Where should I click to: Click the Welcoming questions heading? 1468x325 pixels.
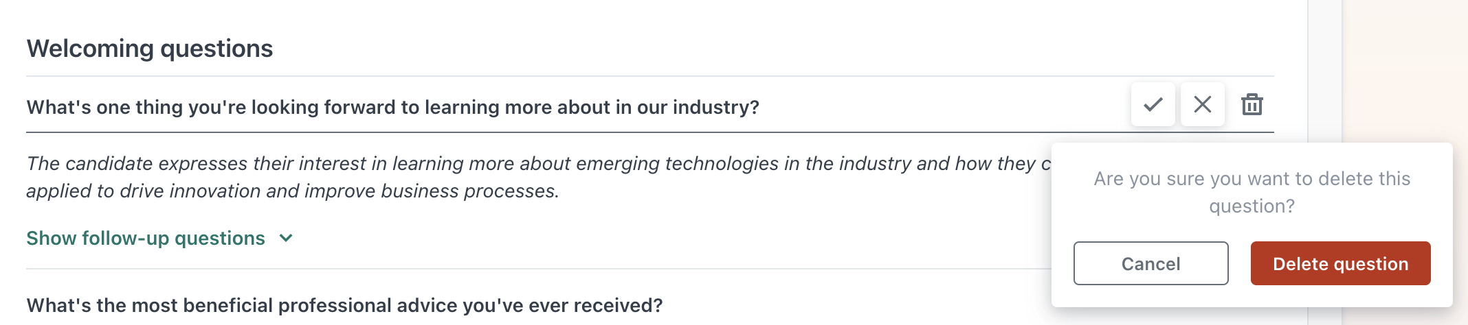(150, 49)
